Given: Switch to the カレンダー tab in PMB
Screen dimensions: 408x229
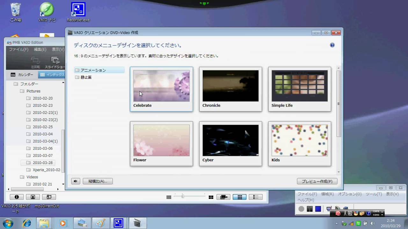Looking at the screenshot, I should tap(22, 75).
